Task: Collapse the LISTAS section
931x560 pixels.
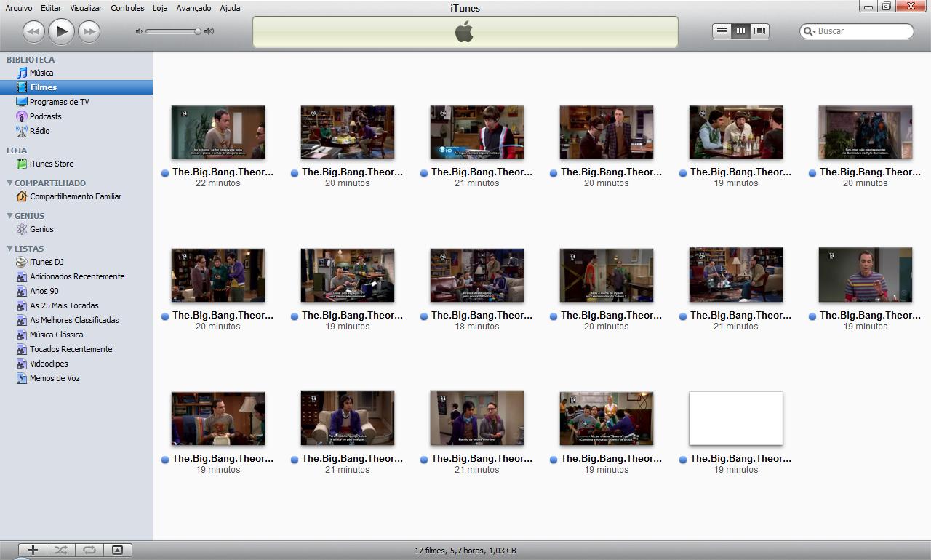Action: pyautogui.click(x=9, y=249)
